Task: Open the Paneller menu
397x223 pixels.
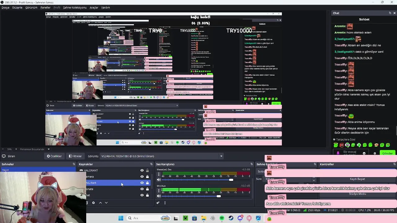Action: (45, 7)
